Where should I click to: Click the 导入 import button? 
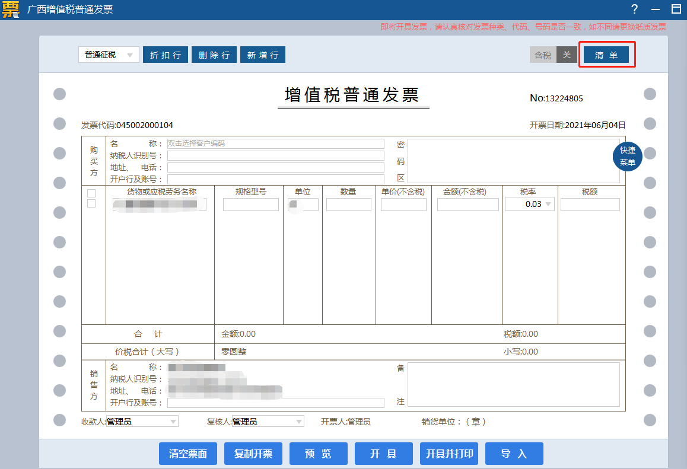point(514,454)
